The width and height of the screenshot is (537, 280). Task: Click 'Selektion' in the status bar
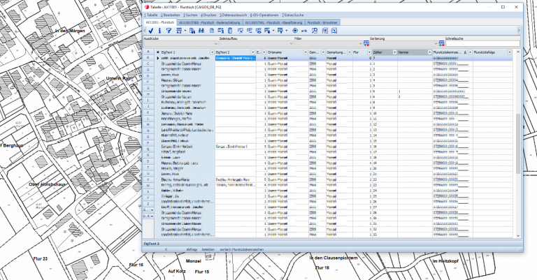coord(208,249)
